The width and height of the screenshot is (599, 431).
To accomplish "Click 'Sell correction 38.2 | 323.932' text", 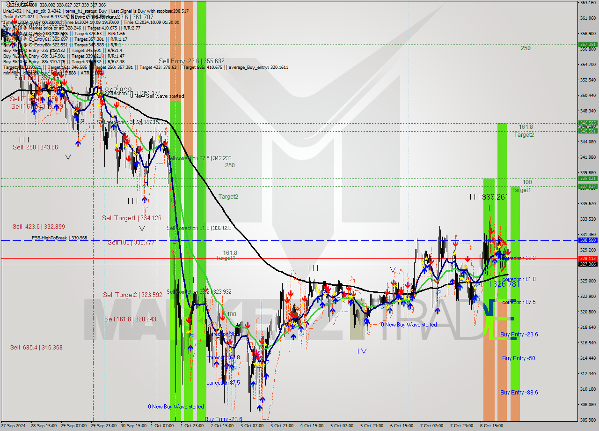I will point(199,292).
